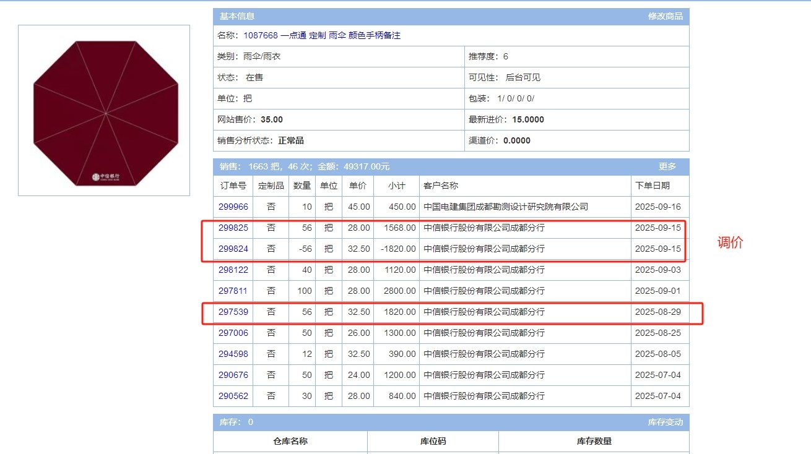
Task: Open order number 298122
Action: point(233,270)
